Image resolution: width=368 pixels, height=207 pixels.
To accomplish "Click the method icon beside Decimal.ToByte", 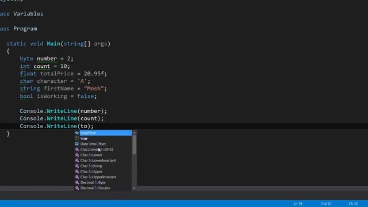I will 76,183.
